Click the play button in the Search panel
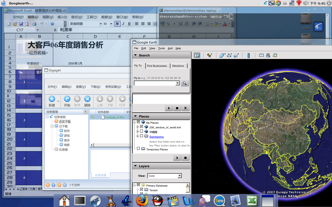 [x=169, y=108]
